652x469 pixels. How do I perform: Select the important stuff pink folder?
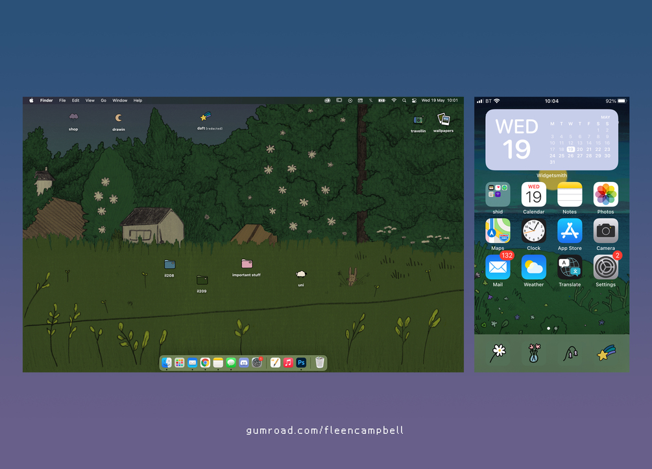click(246, 268)
